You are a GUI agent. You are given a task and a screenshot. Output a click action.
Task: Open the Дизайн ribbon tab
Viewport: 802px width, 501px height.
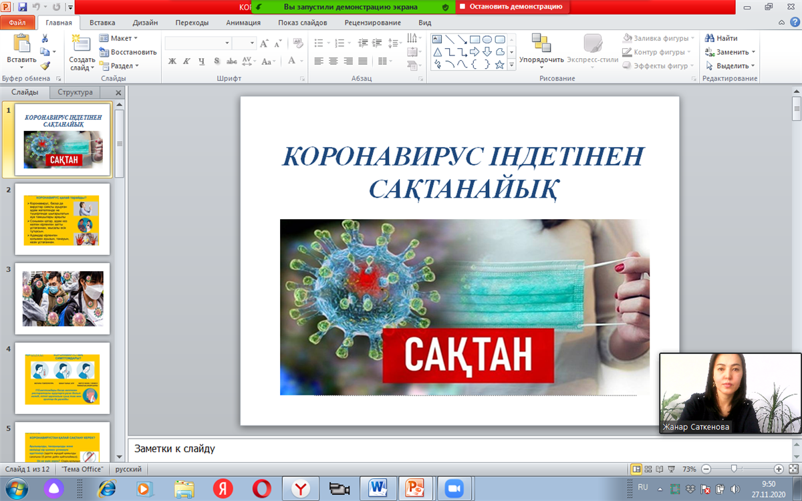145,23
